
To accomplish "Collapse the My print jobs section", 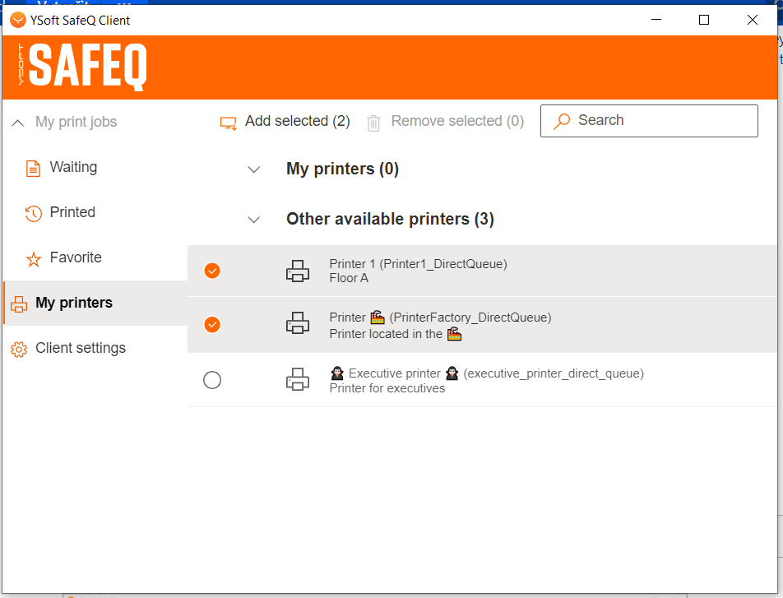I will [17, 123].
